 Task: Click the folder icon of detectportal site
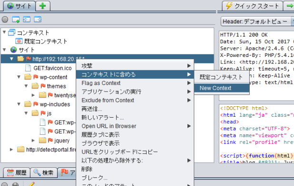(20, 149)
